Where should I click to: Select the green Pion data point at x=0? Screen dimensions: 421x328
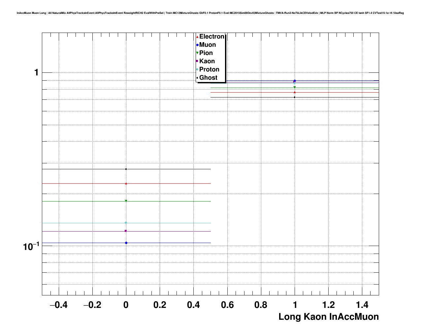[126, 201]
